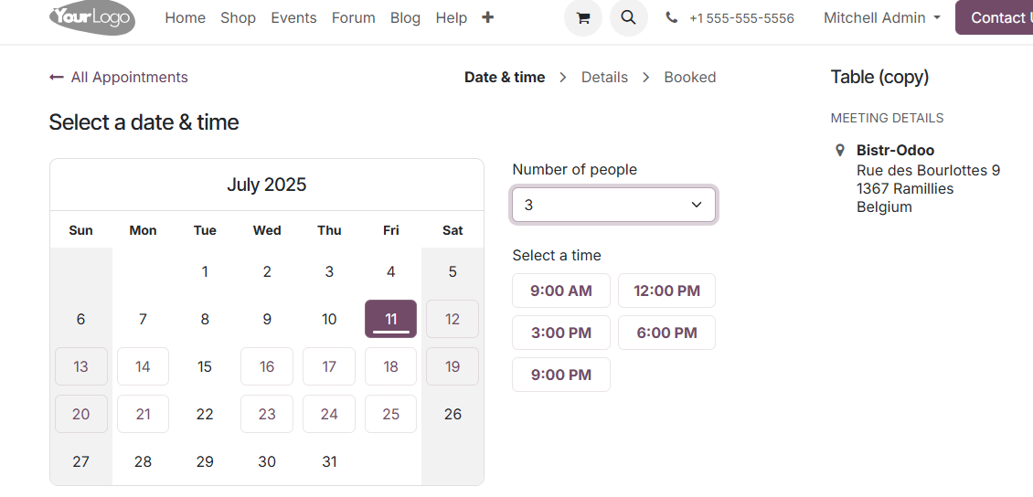Open the shopping cart icon
The height and width of the screenshot is (497, 1033).
coord(583,17)
